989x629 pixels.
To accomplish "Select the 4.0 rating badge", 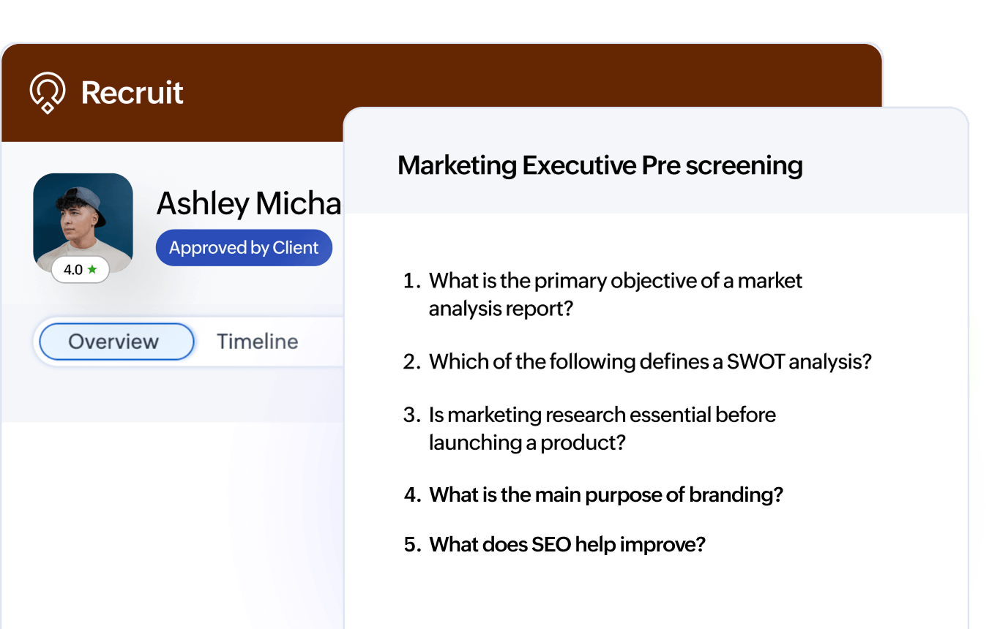I will pyautogui.click(x=81, y=270).
